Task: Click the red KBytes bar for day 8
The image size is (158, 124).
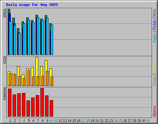Action: click(42, 102)
